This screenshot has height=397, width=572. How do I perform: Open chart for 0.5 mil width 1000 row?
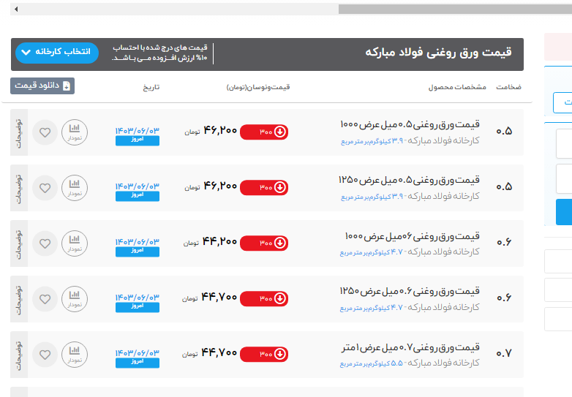click(74, 132)
